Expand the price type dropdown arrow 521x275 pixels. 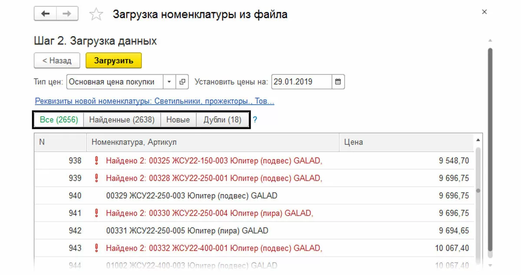169,82
